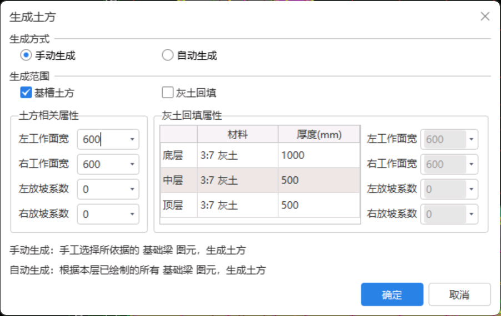Uncheck the 基槽土方 checkbox
Screen dimensions: 501x316
click(26, 93)
